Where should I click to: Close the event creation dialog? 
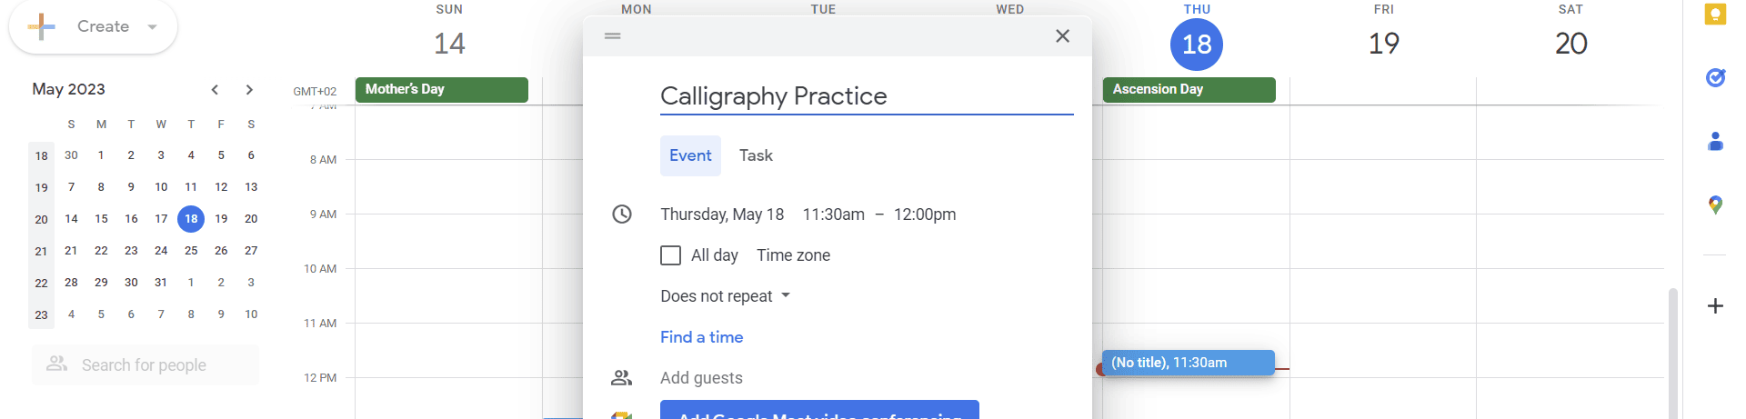tap(1062, 36)
